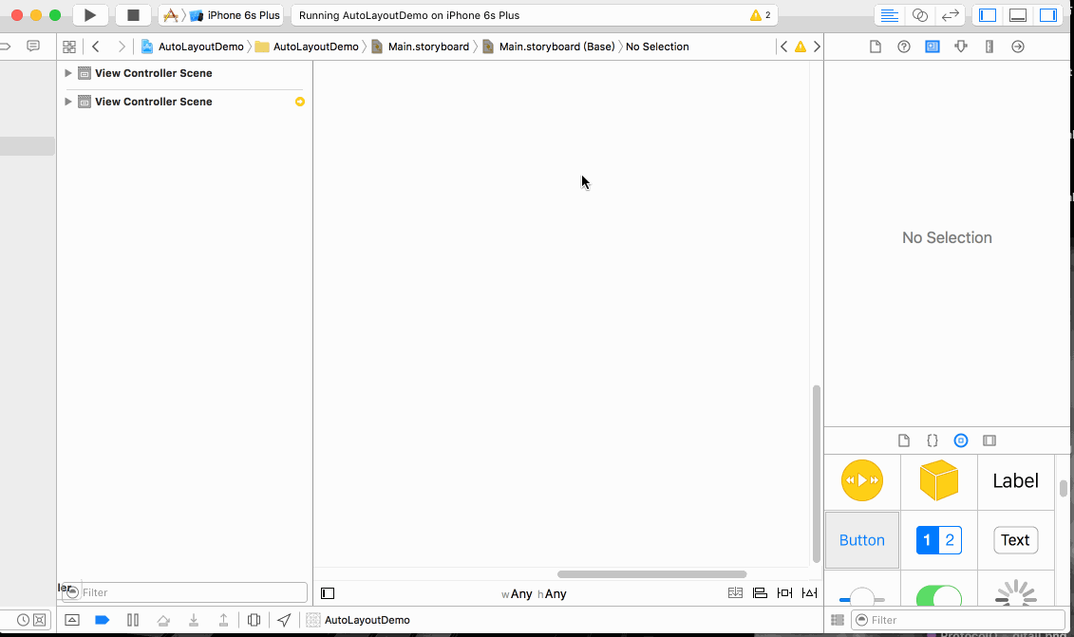The width and height of the screenshot is (1074, 637).
Task: Click the warnings count in activity bar
Action: click(x=761, y=15)
